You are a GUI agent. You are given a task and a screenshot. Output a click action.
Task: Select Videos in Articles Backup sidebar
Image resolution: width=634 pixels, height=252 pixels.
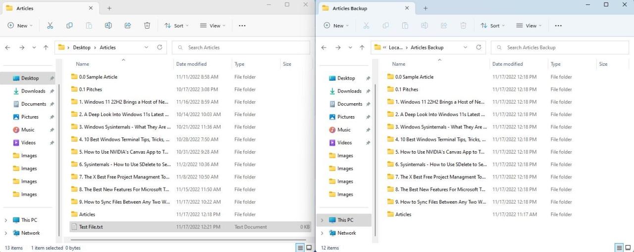tap(344, 142)
